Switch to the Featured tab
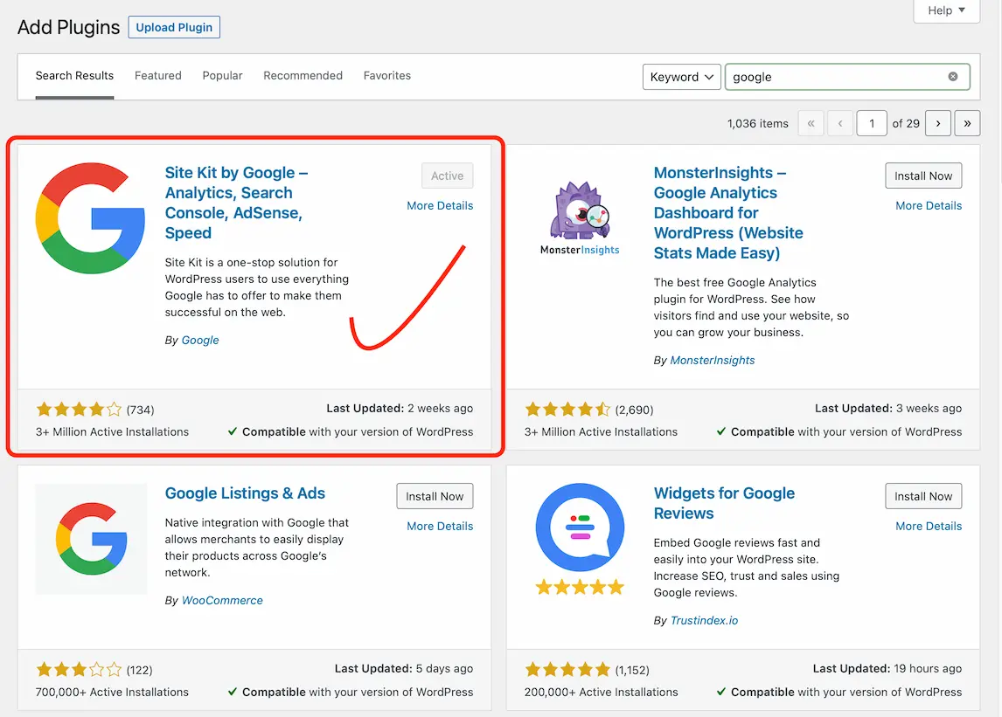This screenshot has height=717, width=1002. [157, 75]
